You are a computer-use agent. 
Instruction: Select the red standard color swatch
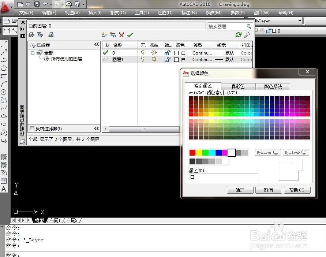[192, 153]
